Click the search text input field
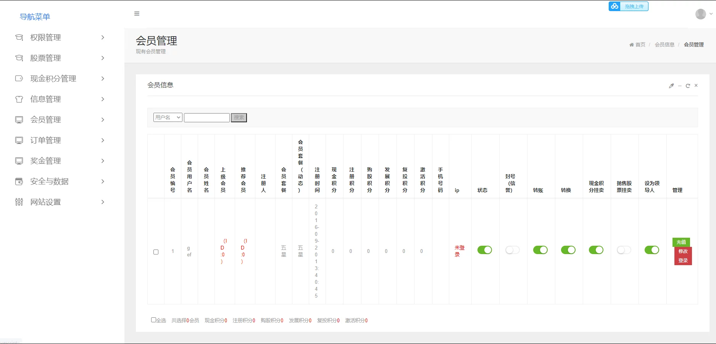 206,117
